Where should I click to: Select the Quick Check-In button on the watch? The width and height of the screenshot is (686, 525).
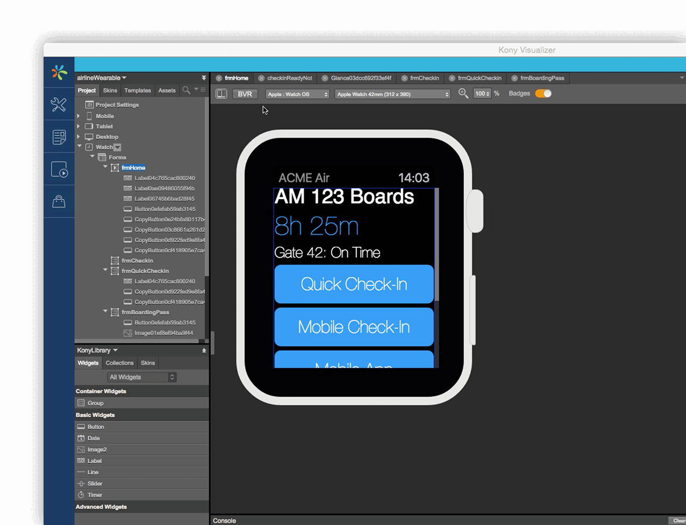(354, 284)
